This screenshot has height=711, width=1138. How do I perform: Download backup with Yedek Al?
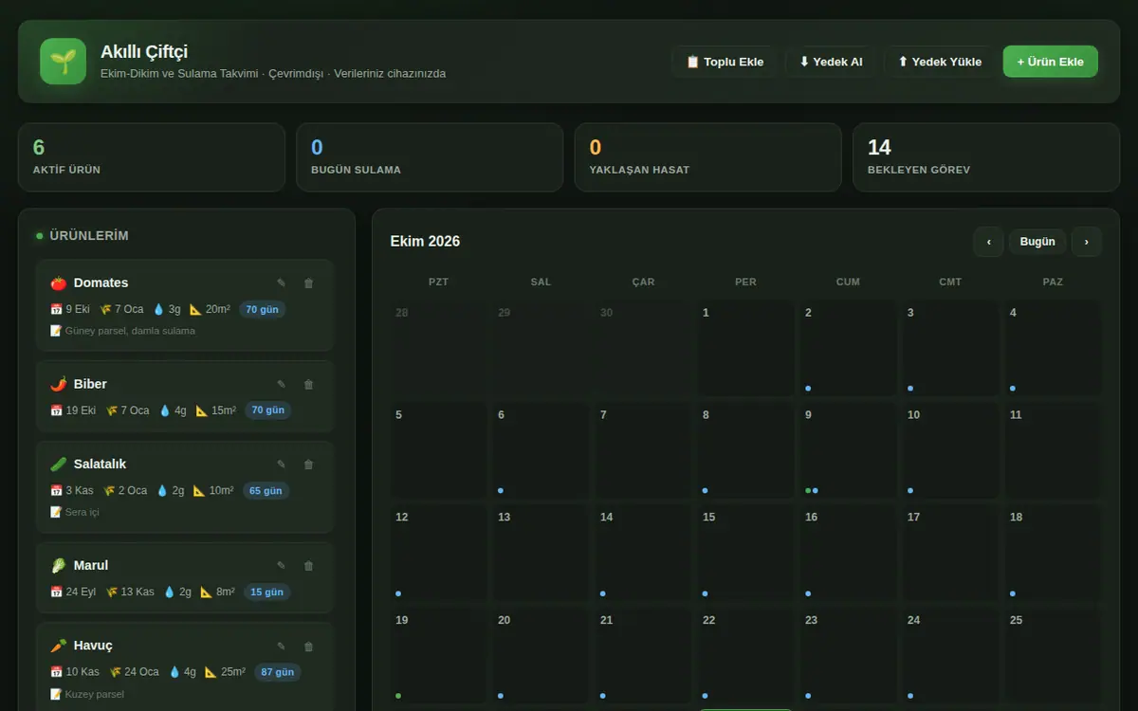[831, 62]
